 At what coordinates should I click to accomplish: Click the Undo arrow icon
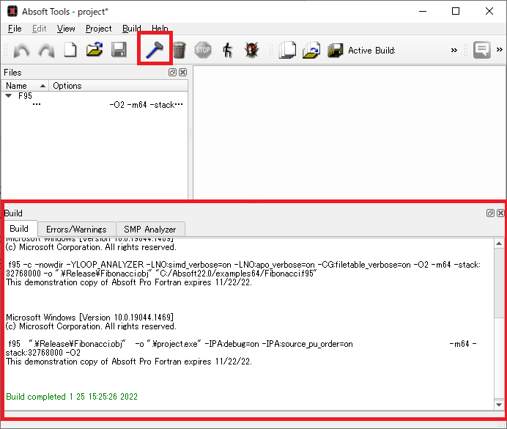click(22, 51)
